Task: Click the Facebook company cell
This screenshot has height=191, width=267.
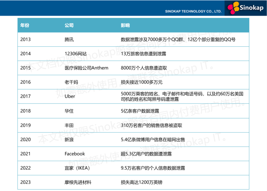Action: point(75,154)
